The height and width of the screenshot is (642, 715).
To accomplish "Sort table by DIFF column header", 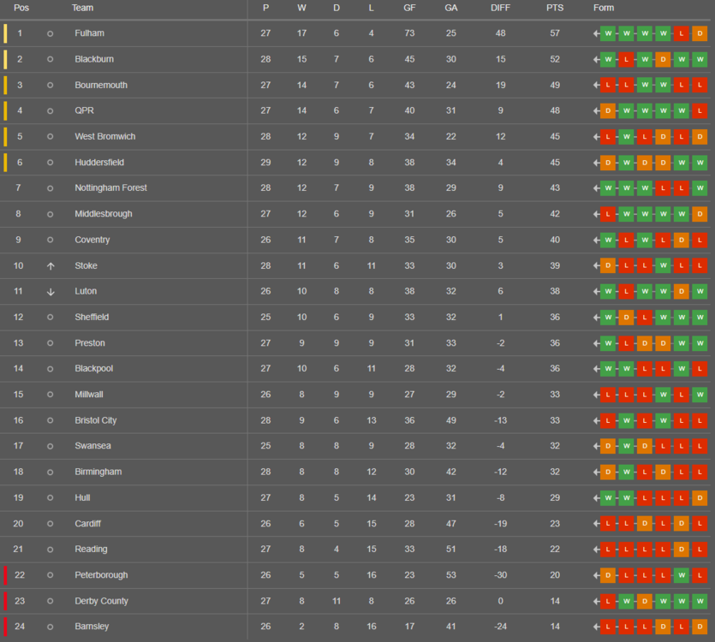I will coord(500,8).
